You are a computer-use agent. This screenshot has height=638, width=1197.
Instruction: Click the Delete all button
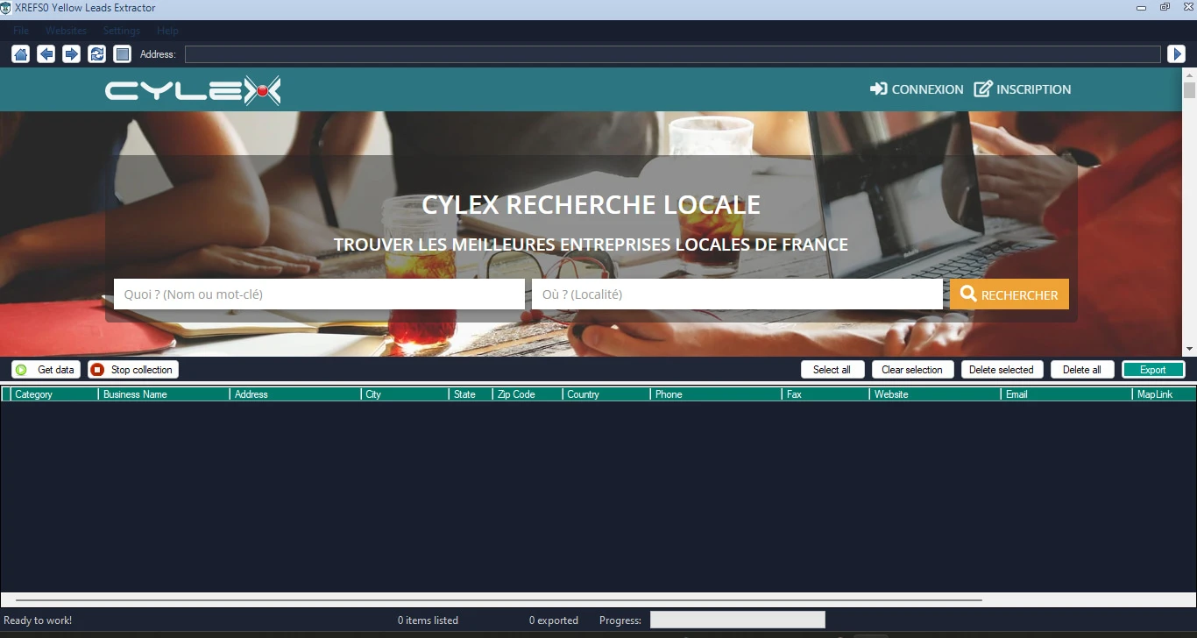coord(1082,370)
